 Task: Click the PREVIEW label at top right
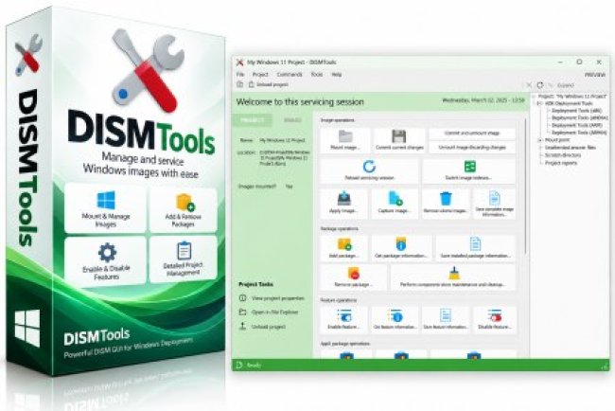(x=595, y=75)
